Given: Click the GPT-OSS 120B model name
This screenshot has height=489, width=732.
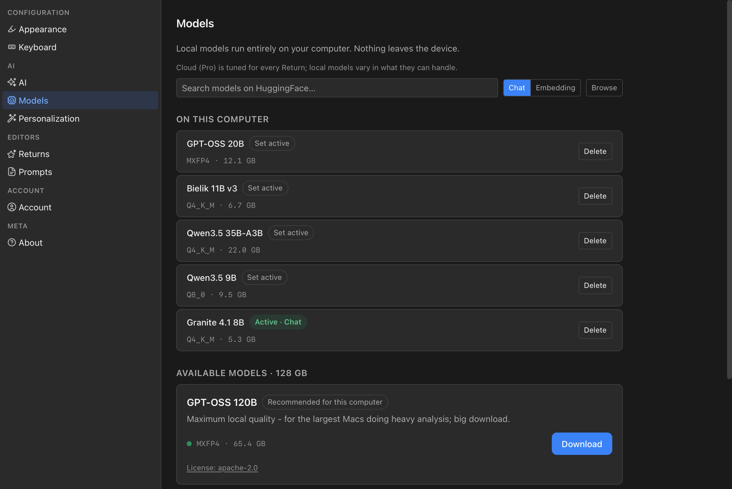Looking at the screenshot, I should tap(222, 403).
